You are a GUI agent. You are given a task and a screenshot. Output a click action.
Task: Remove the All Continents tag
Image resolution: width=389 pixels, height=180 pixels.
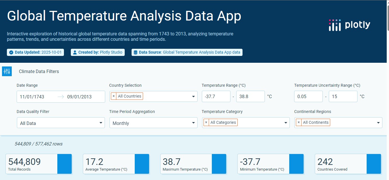click(299, 122)
